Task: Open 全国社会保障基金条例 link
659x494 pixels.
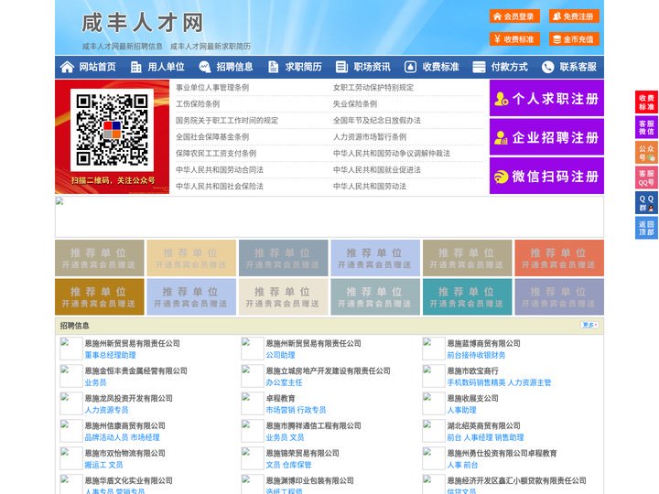Action: [x=212, y=136]
